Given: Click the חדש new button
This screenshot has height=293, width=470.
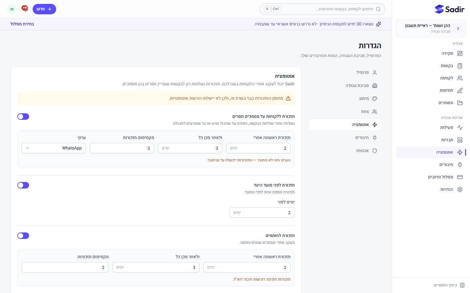Looking at the screenshot, I should tap(44, 9).
